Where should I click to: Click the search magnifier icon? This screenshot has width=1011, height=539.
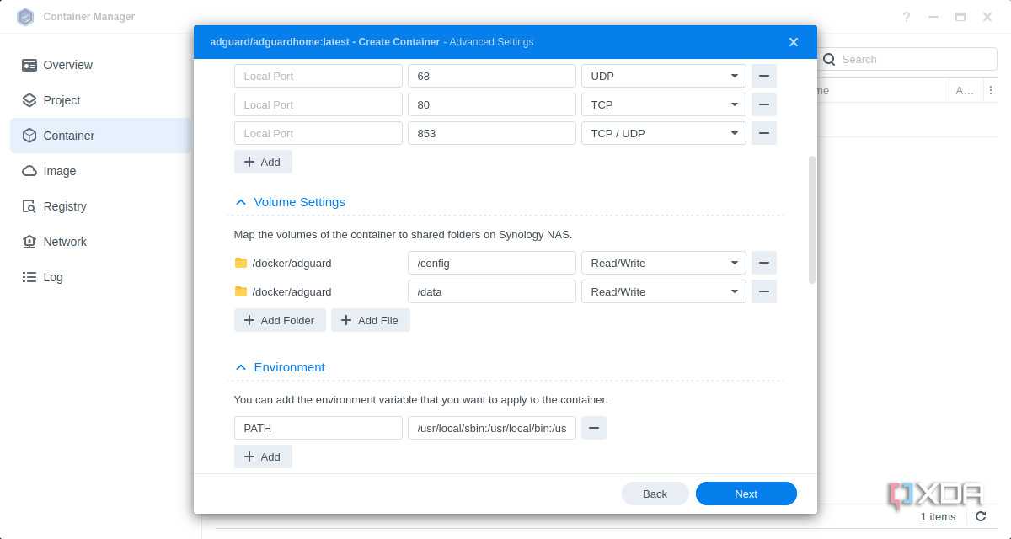(x=829, y=59)
